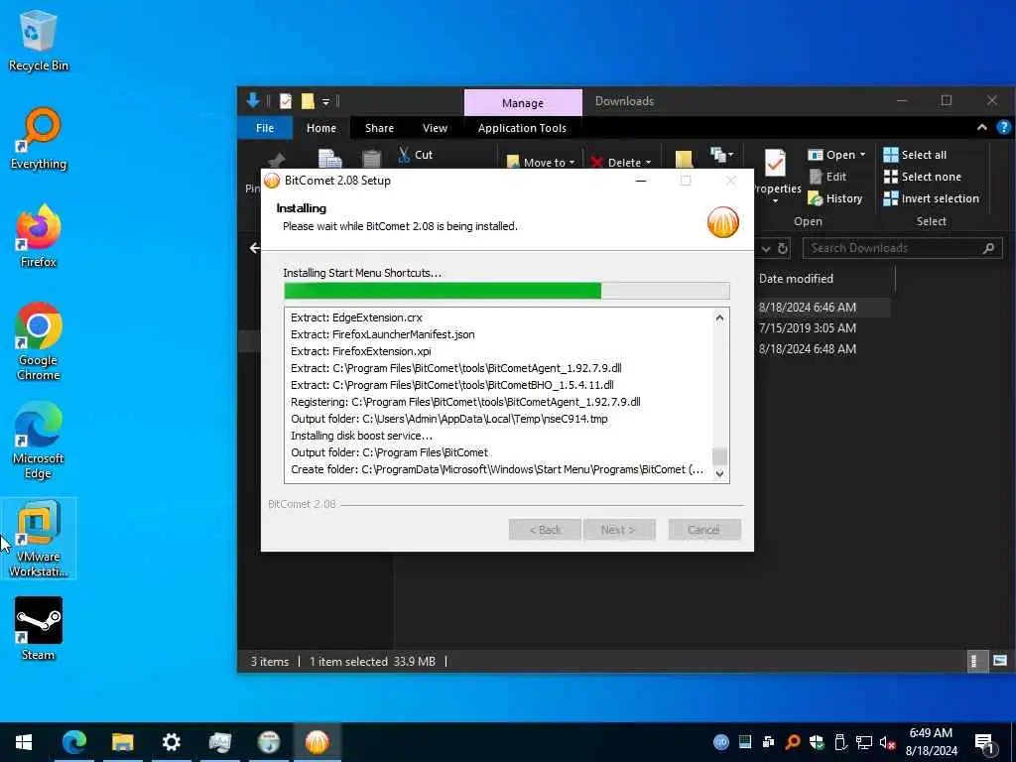Open Settings gear from the taskbar

point(171,742)
